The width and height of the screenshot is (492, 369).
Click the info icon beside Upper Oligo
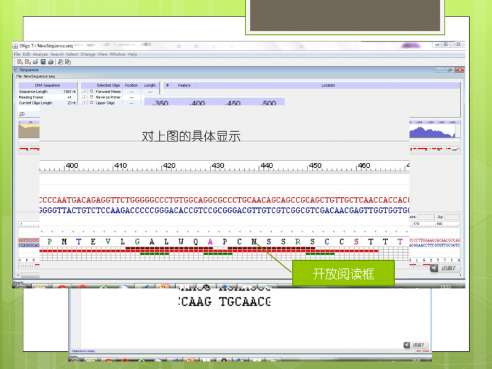tap(84, 103)
